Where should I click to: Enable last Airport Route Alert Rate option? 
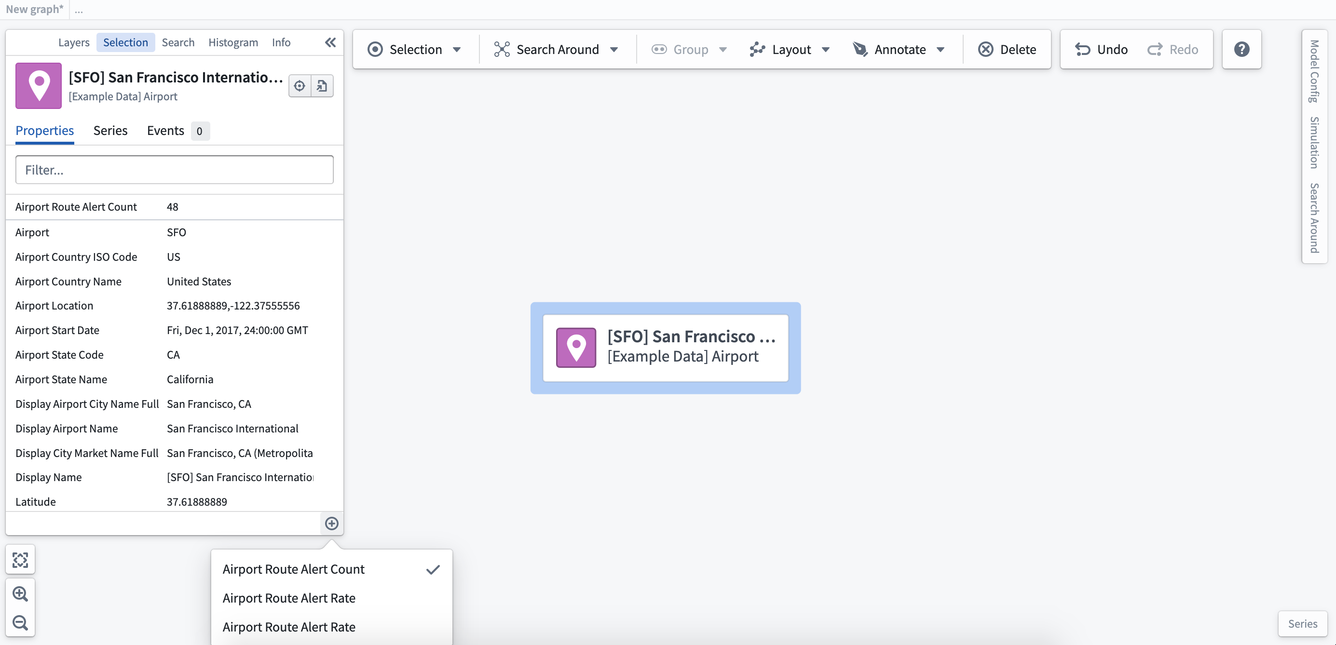coord(332,627)
